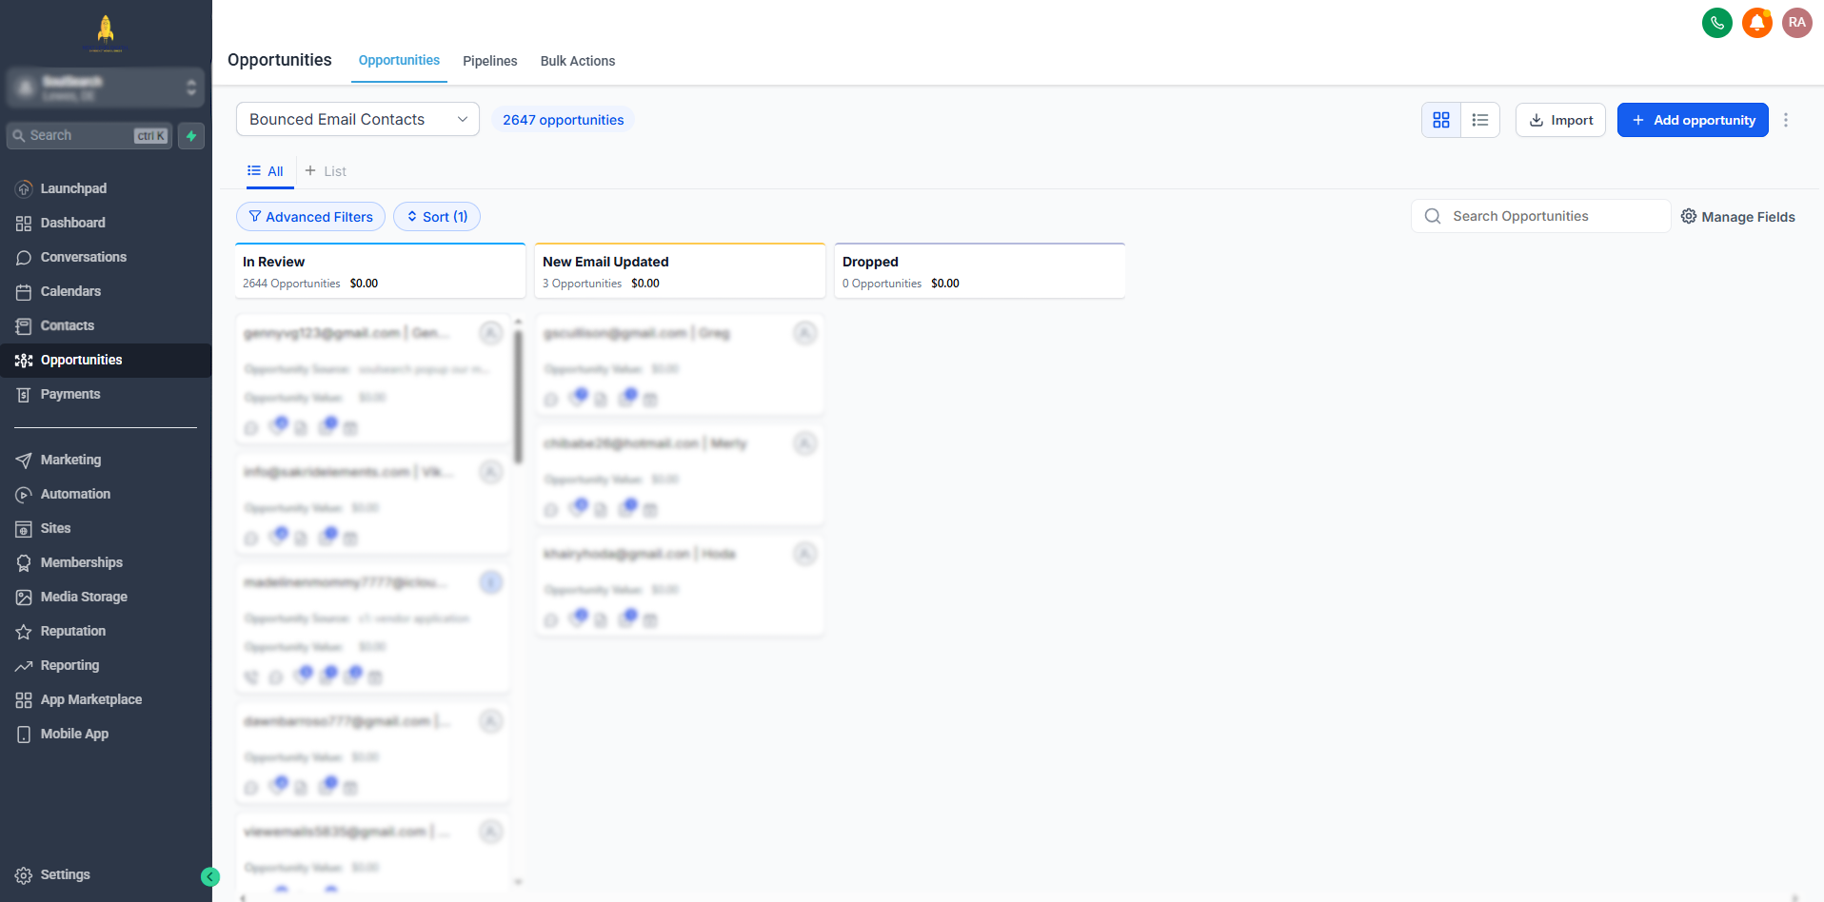The image size is (1824, 902).
Task: Open the orange notifications bell
Action: (1756, 23)
